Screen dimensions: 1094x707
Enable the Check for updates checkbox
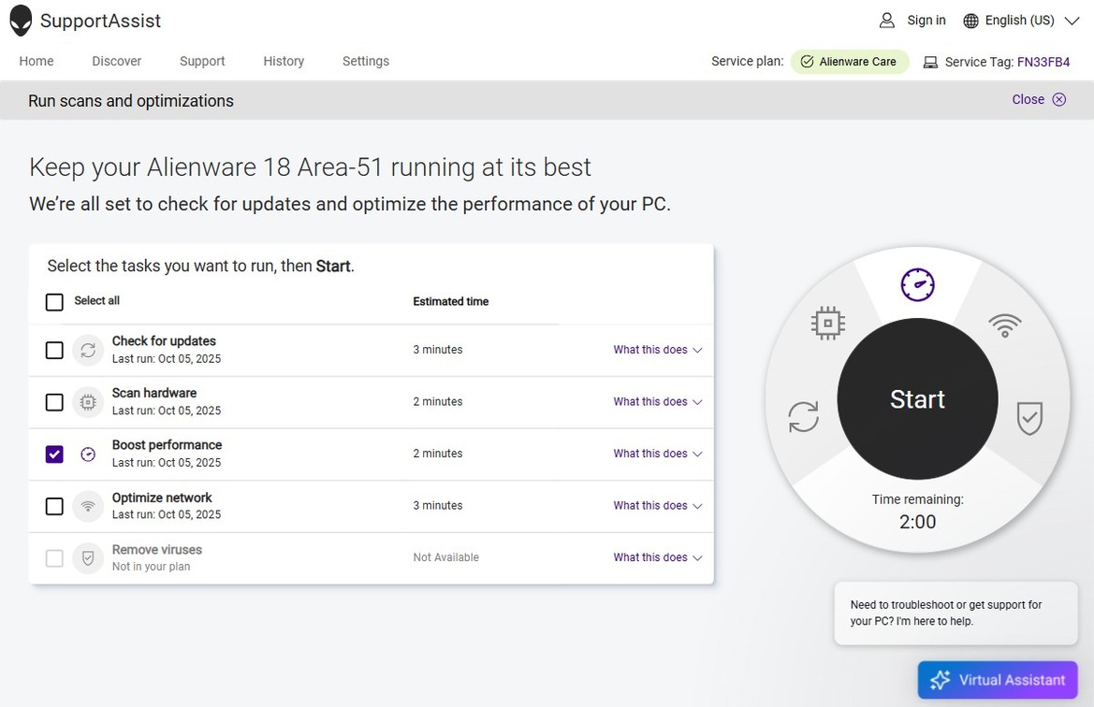pos(54,350)
